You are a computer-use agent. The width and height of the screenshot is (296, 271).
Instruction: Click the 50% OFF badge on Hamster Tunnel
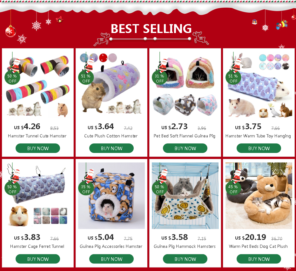pyautogui.click(x=12, y=78)
